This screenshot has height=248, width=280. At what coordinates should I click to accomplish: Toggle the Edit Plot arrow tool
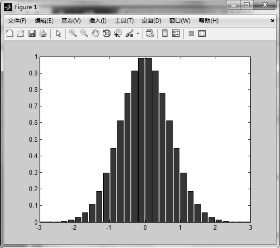coord(58,34)
